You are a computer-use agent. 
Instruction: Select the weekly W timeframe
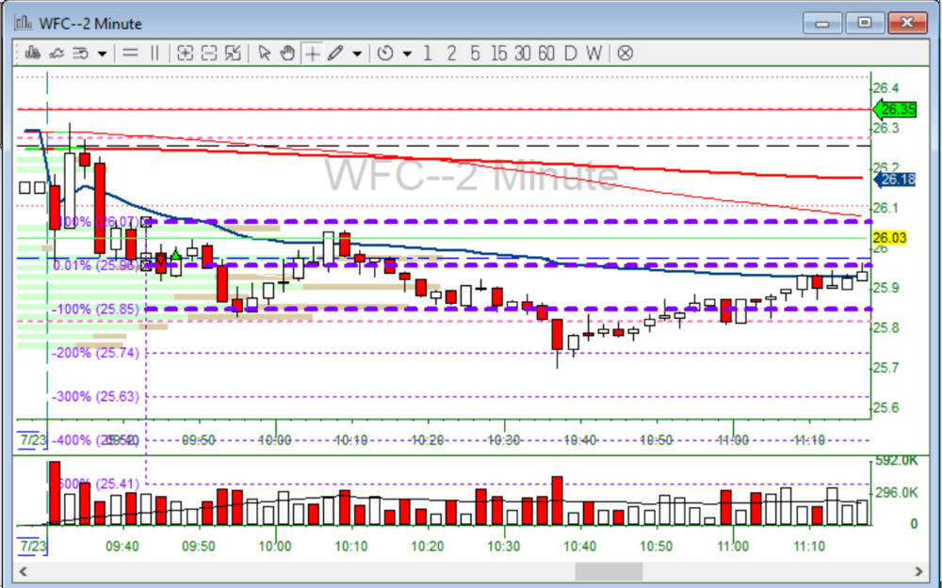coord(593,53)
